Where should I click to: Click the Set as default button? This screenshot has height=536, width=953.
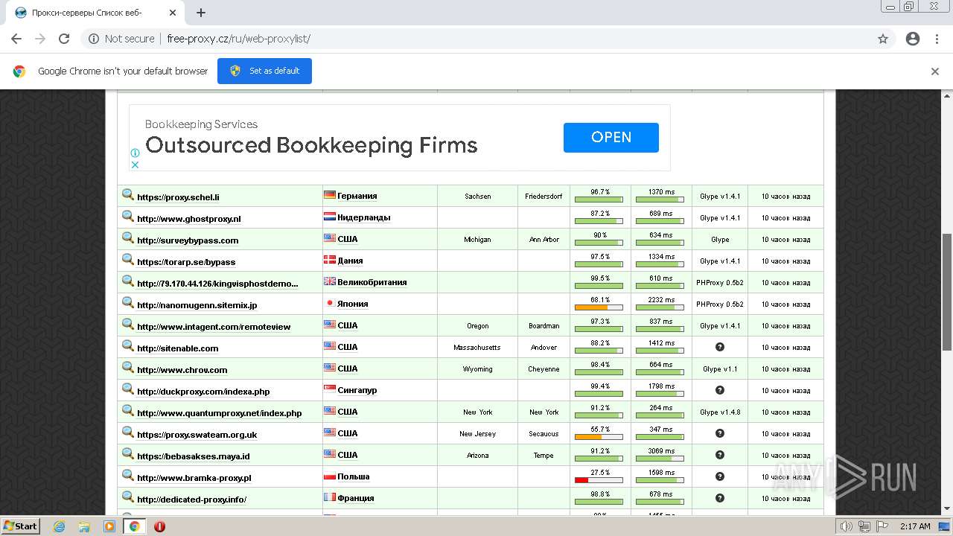[264, 71]
